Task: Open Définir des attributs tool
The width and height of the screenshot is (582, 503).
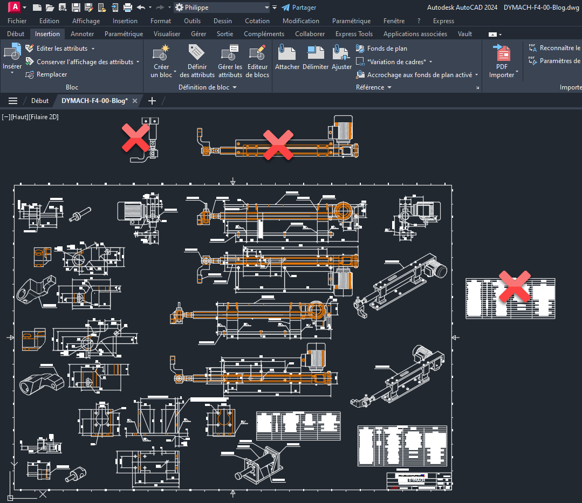Action: tap(197, 53)
